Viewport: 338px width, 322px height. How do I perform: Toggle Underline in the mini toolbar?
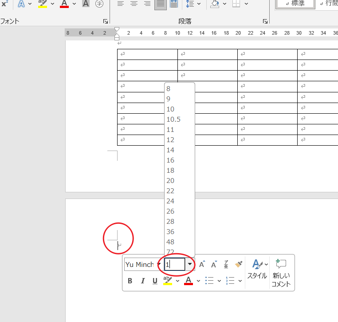pos(155,281)
